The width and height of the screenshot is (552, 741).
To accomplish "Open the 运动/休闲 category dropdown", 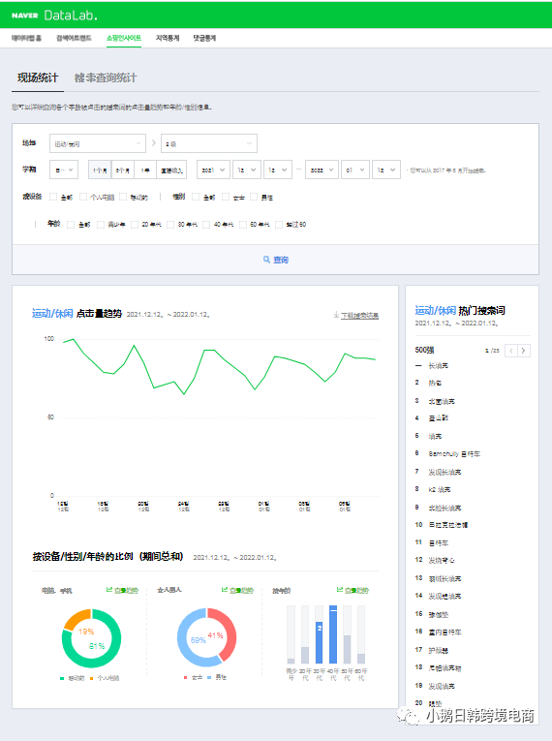I will point(98,143).
